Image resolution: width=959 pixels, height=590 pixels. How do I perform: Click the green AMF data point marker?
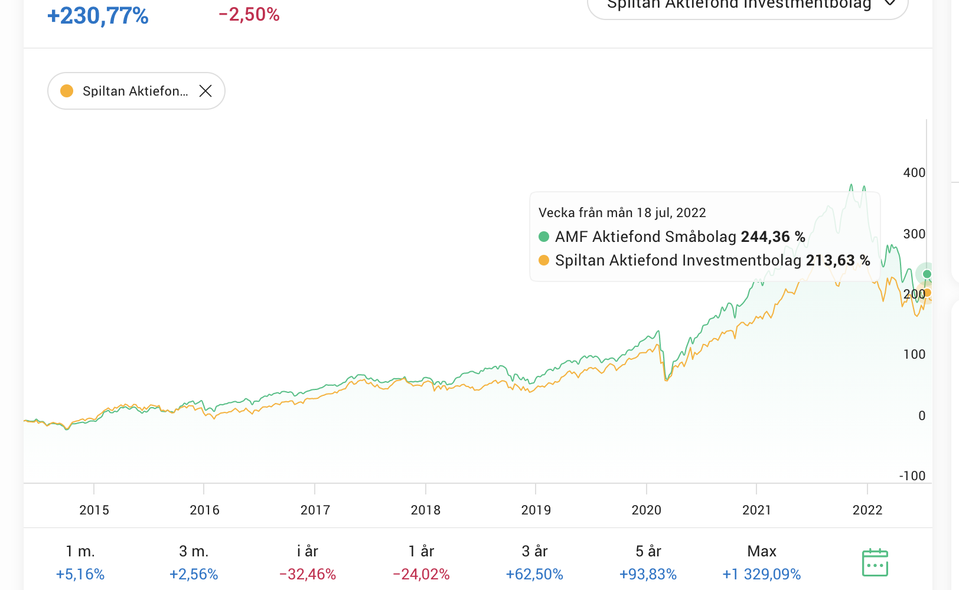click(927, 274)
